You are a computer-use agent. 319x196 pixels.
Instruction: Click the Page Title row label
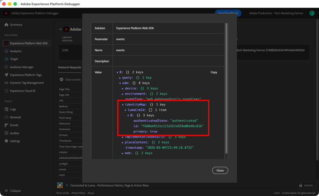[x=64, y=89]
